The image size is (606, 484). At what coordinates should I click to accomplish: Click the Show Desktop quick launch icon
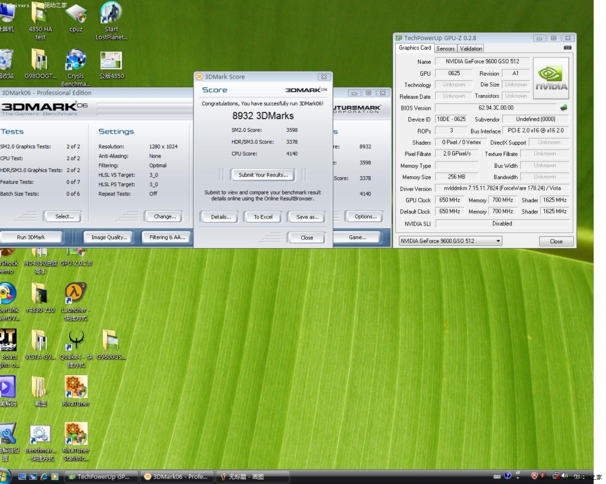[x=22, y=477]
